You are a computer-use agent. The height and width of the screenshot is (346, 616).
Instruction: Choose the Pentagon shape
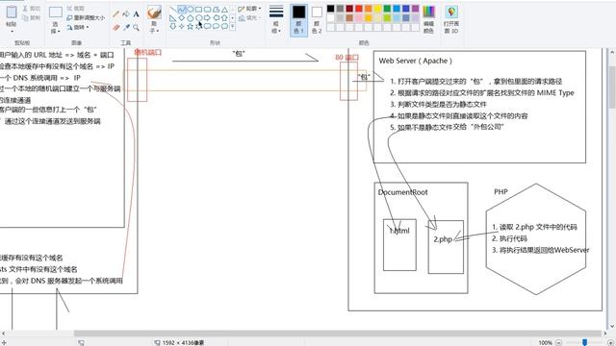pos(191,18)
